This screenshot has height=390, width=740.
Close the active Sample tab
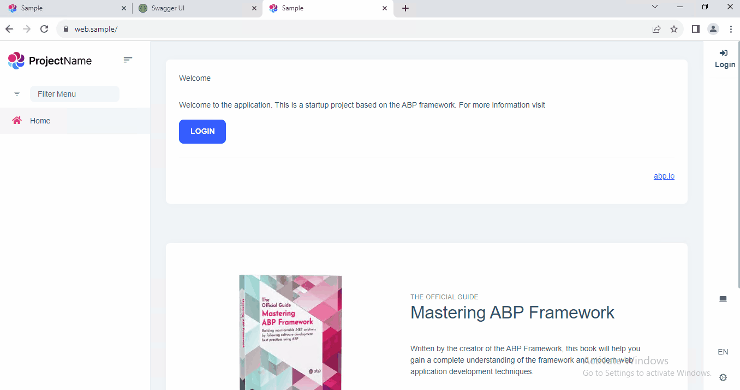click(385, 8)
